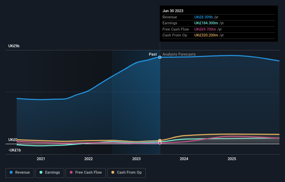
Task: Click the Free Cash Flow tooltip label
Action: click(x=176, y=29)
